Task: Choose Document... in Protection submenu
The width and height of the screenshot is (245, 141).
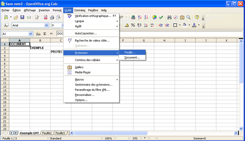Action: [132, 58]
